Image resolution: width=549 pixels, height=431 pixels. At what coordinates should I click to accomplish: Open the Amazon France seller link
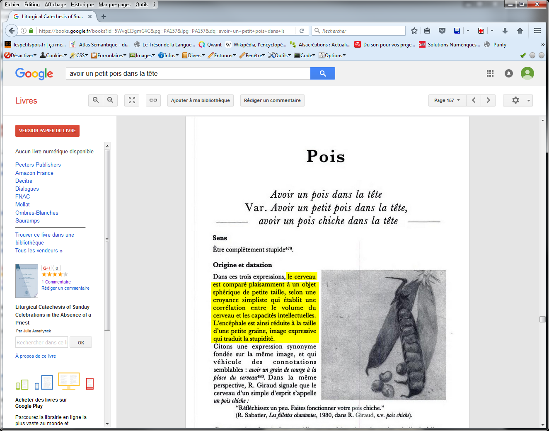(x=34, y=173)
